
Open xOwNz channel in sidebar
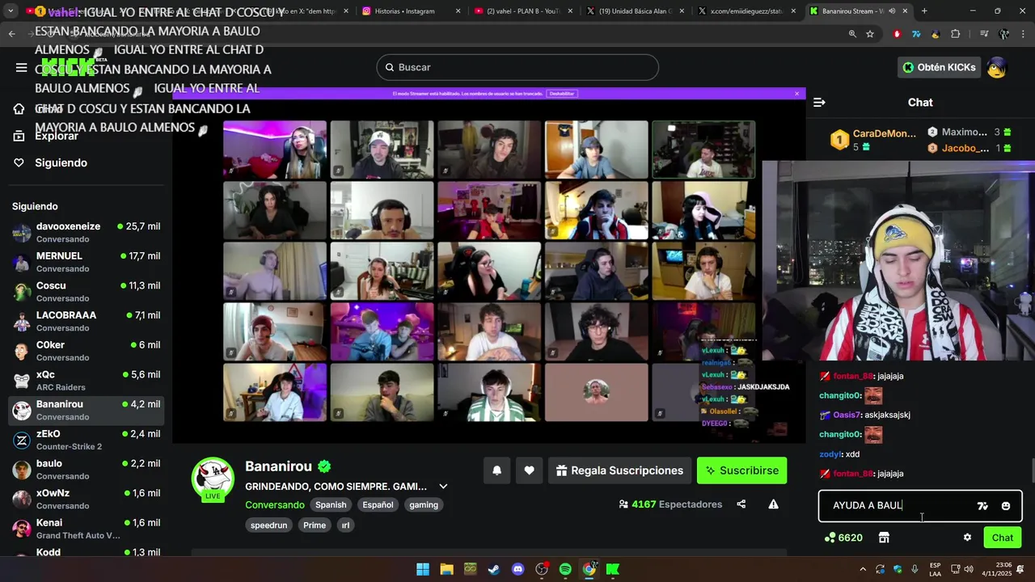pyautogui.click(x=87, y=500)
